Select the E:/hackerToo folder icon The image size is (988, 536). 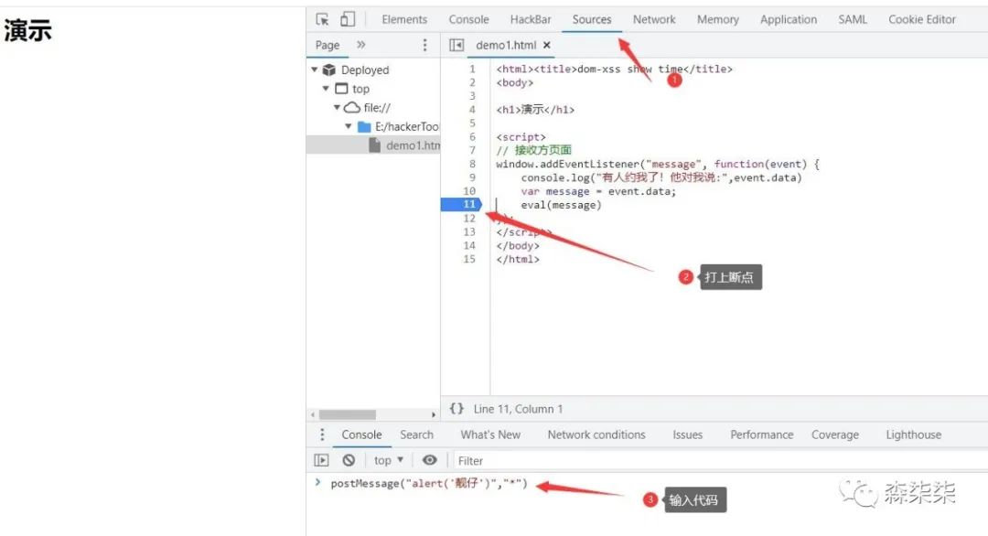[364, 126]
